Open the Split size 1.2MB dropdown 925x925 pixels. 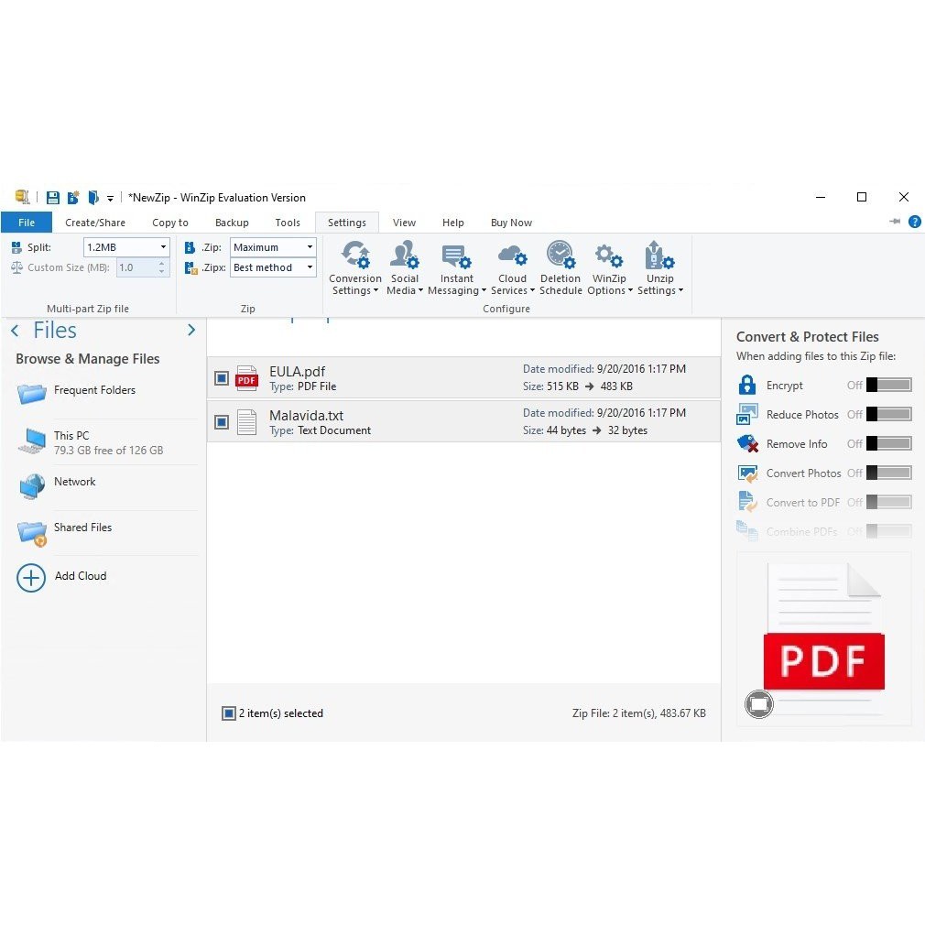tap(126, 247)
